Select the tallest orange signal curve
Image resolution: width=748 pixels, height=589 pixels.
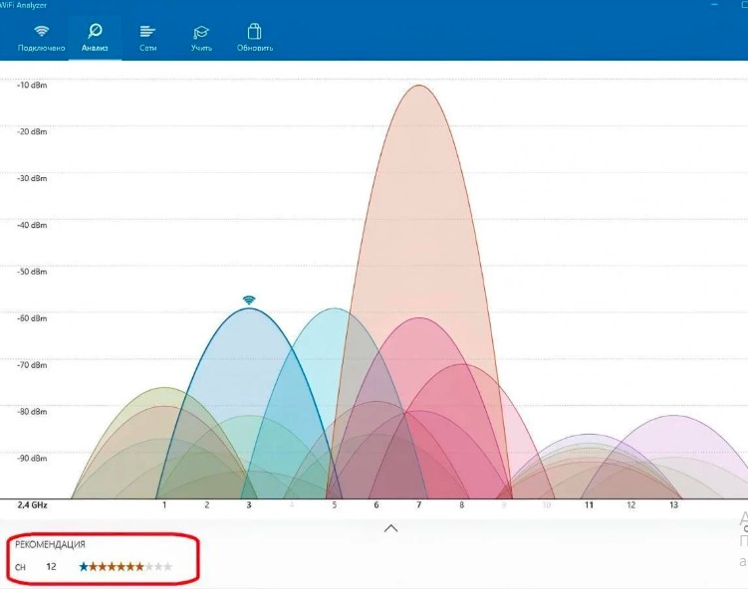[x=420, y=199]
